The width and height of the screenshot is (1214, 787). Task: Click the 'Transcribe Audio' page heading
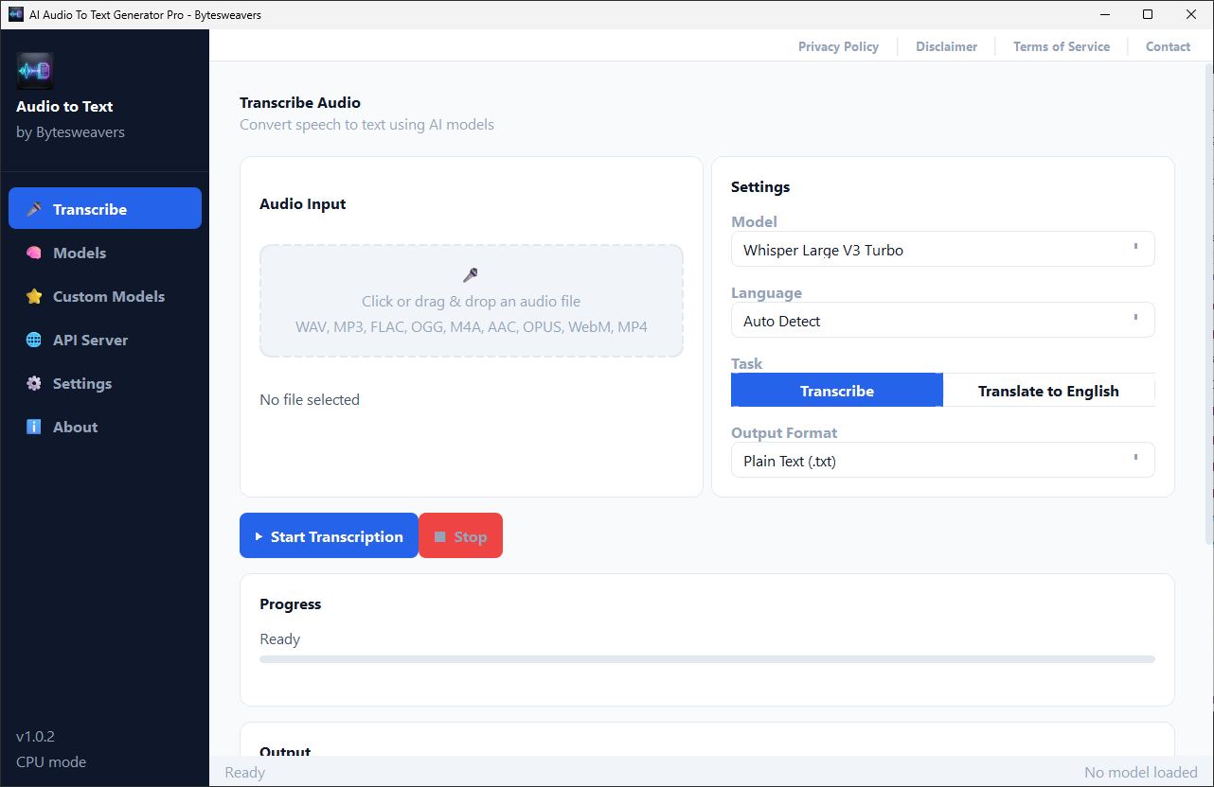tap(300, 102)
